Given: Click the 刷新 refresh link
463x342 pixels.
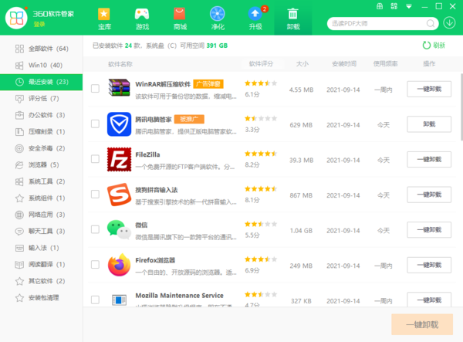Looking at the screenshot, I should click(x=434, y=46).
